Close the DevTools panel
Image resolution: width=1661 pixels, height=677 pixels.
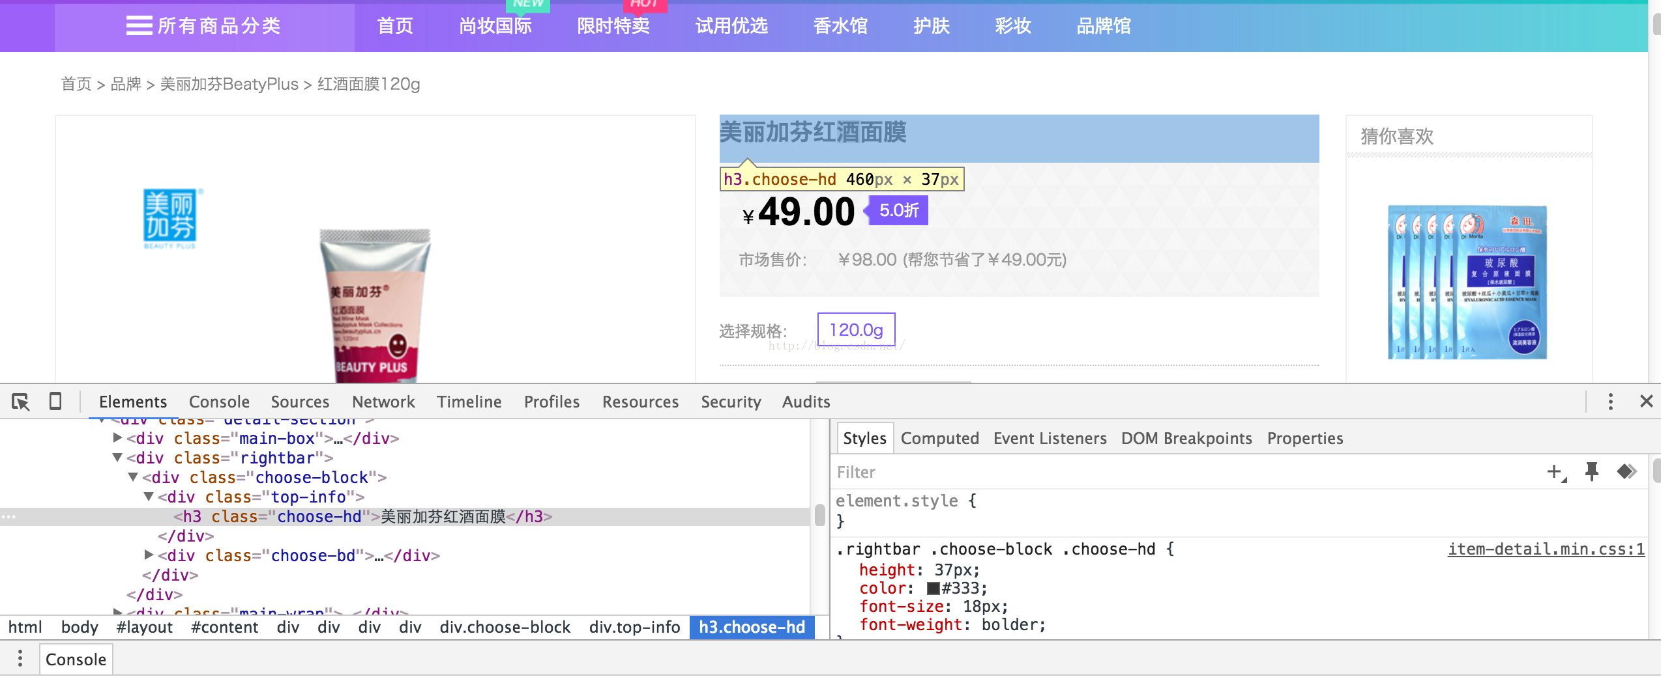click(1646, 401)
